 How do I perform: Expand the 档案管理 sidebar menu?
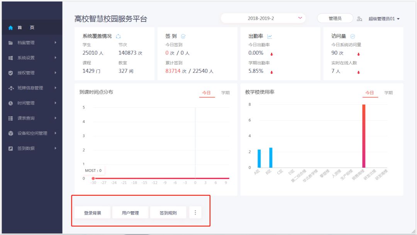31,43
